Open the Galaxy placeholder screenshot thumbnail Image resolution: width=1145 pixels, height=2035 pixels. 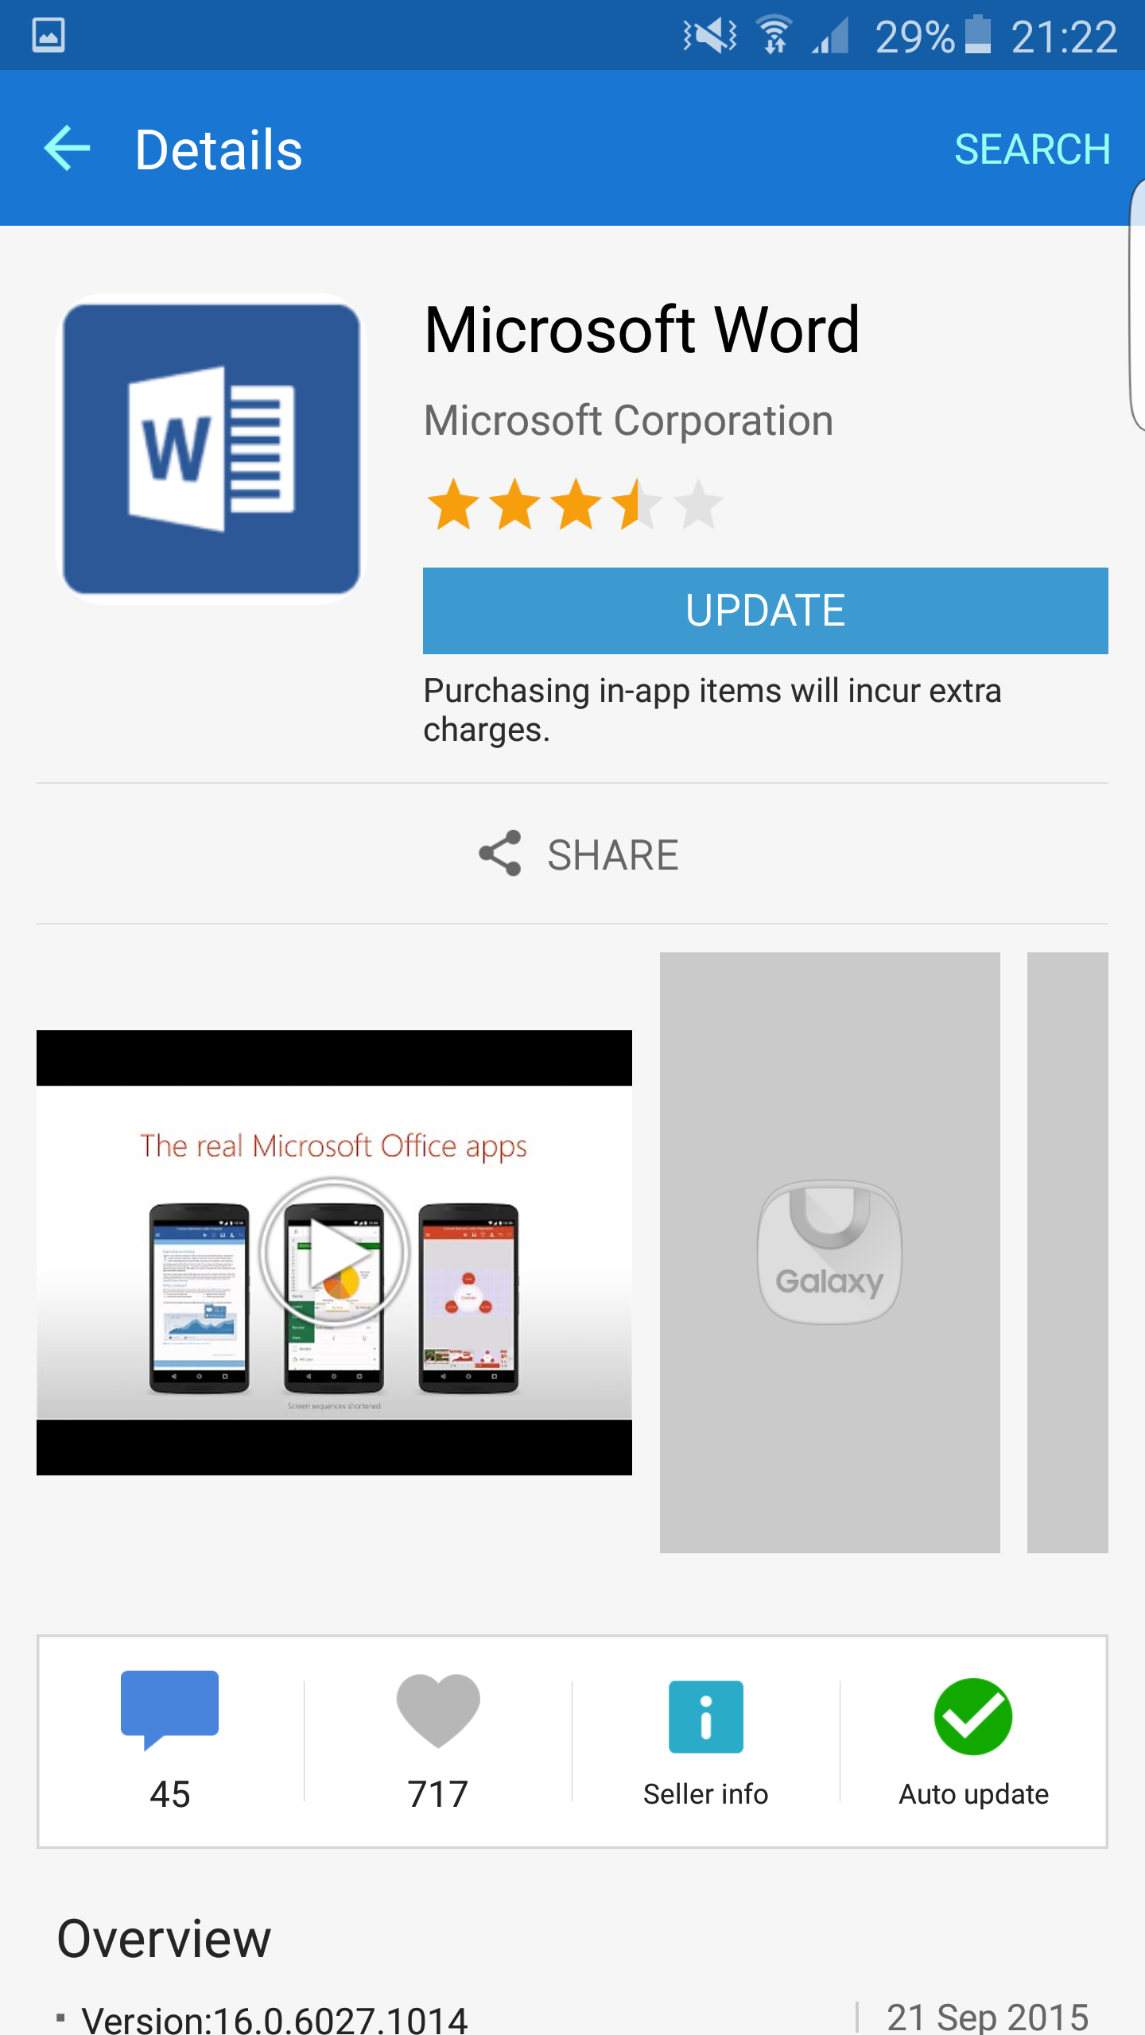(829, 1252)
